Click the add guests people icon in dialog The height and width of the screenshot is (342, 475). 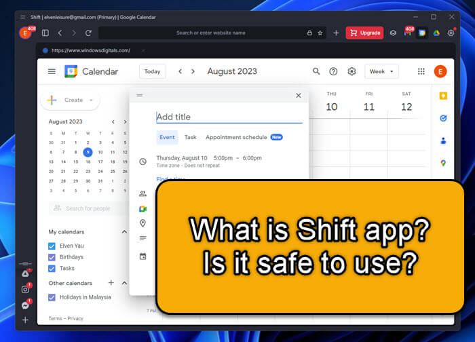[x=142, y=194]
